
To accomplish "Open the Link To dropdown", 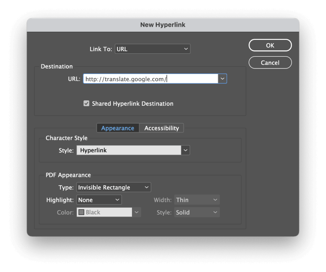I will point(152,49).
